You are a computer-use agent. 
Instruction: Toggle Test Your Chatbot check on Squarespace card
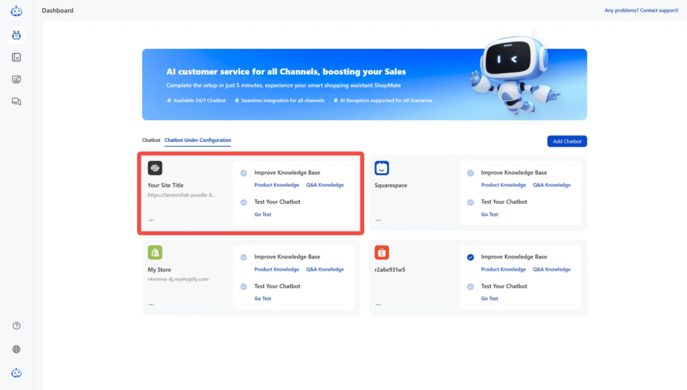pos(470,202)
